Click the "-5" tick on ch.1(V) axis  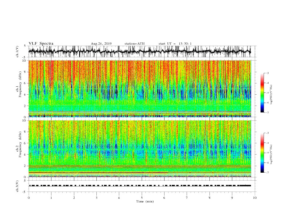click(x=24, y=57)
